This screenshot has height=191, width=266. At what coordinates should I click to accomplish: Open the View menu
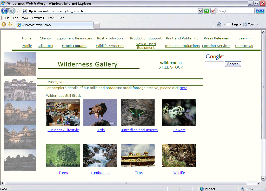pos(25,18)
